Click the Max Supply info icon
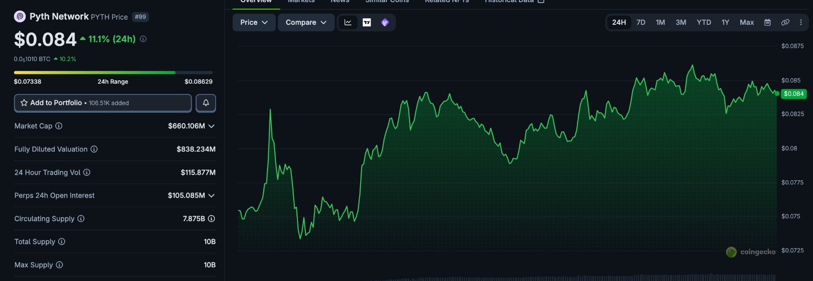813x281 pixels. (59, 265)
